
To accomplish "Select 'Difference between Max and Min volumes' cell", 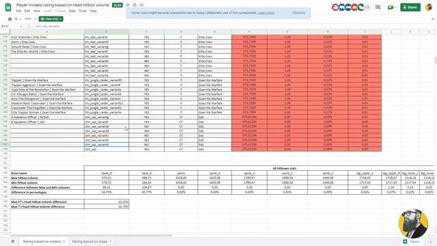I will tap(47, 187).
